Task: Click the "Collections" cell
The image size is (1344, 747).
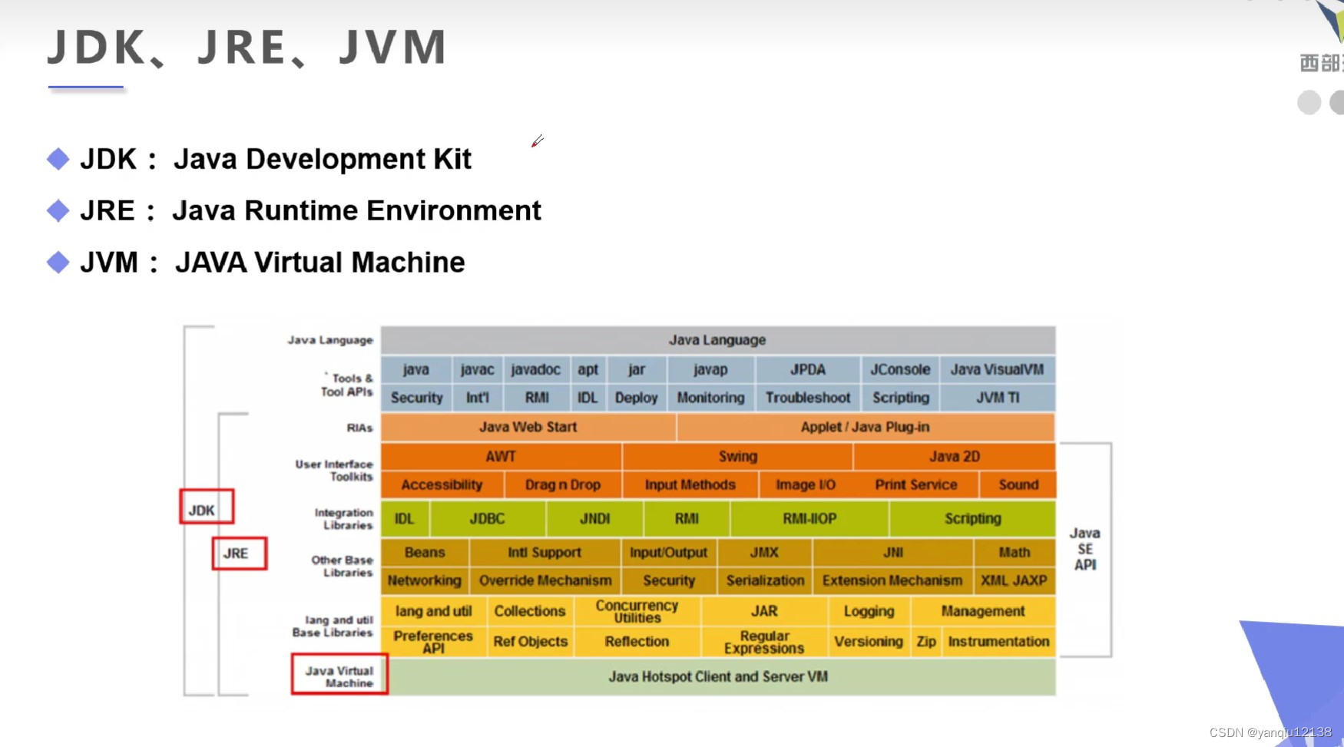Action: point(530,611)
